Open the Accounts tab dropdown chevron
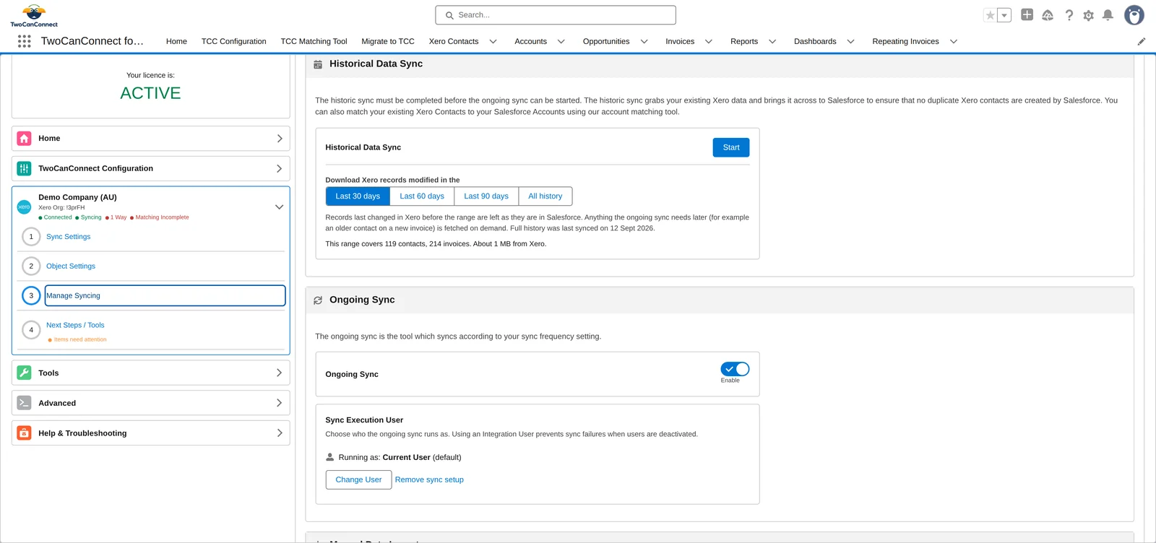Screen dimensions: 1156x543 561,42
